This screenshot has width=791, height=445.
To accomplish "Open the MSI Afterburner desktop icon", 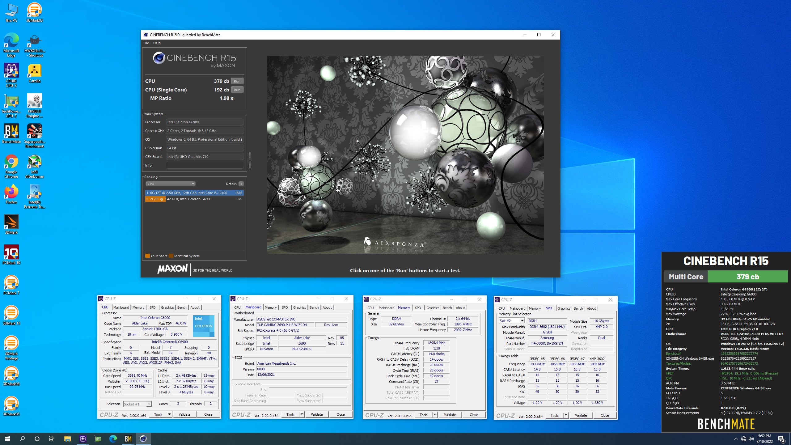I will pyautogui.click(x=34, y=166).
